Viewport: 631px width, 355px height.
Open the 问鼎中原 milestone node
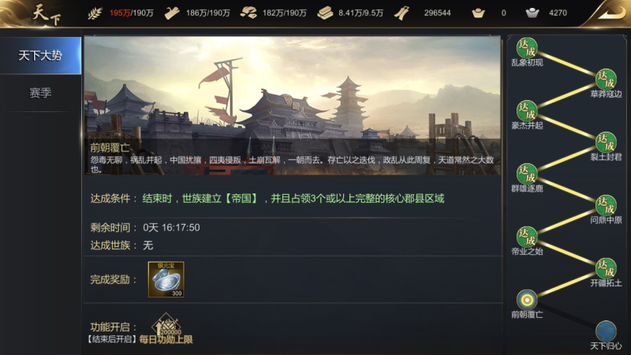(606, 205)
